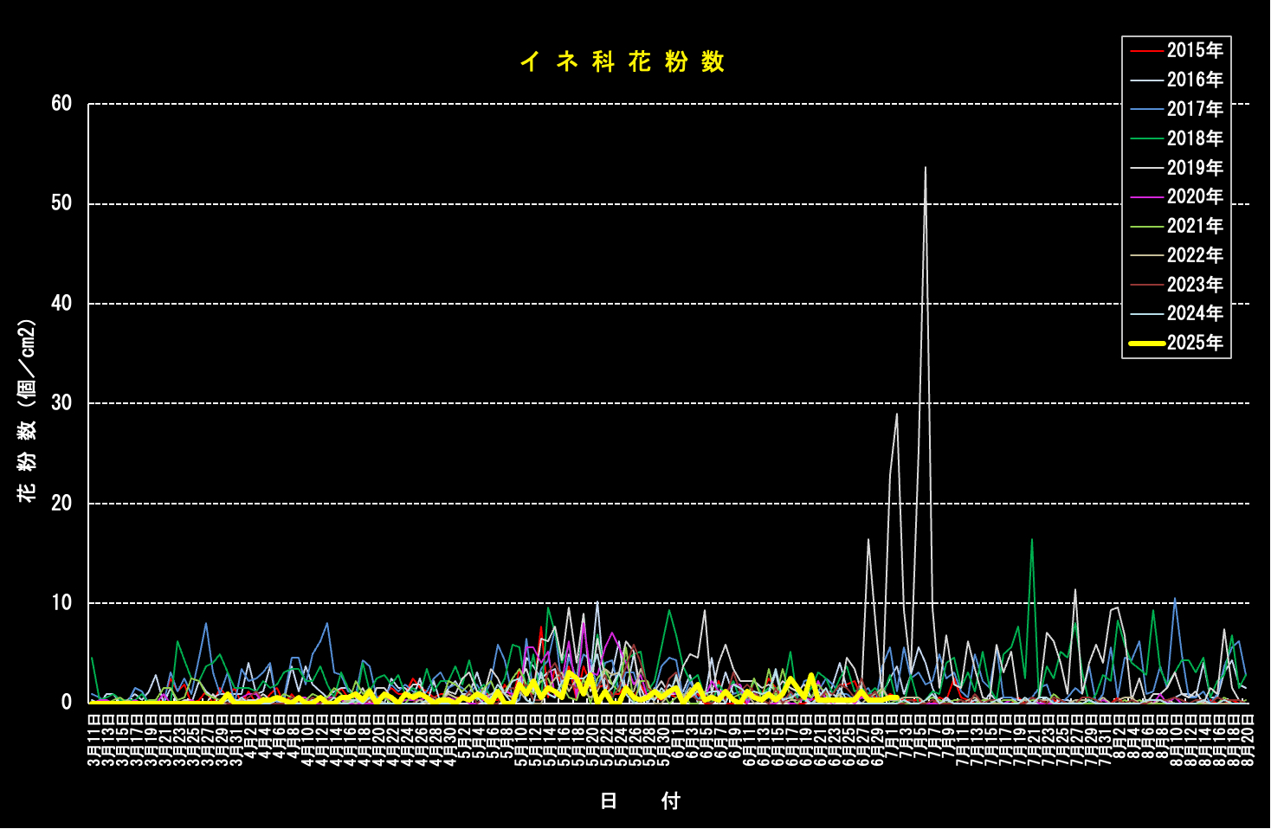Image resolution: width=1271 pixels, height=829 pixels.
Task: Select the 2025年 legend label
Action: point(1195,343)
